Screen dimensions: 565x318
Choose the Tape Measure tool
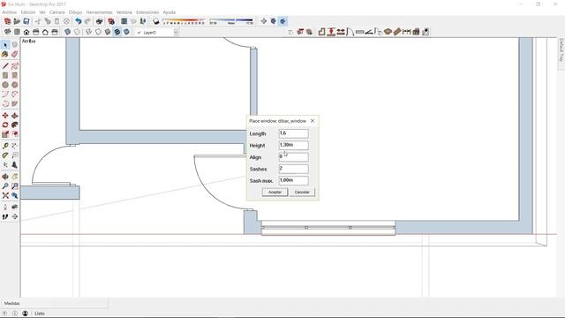tap(5, 146)
